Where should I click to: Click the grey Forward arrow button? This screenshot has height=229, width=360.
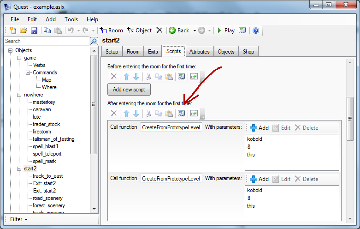tap(201, 30)
